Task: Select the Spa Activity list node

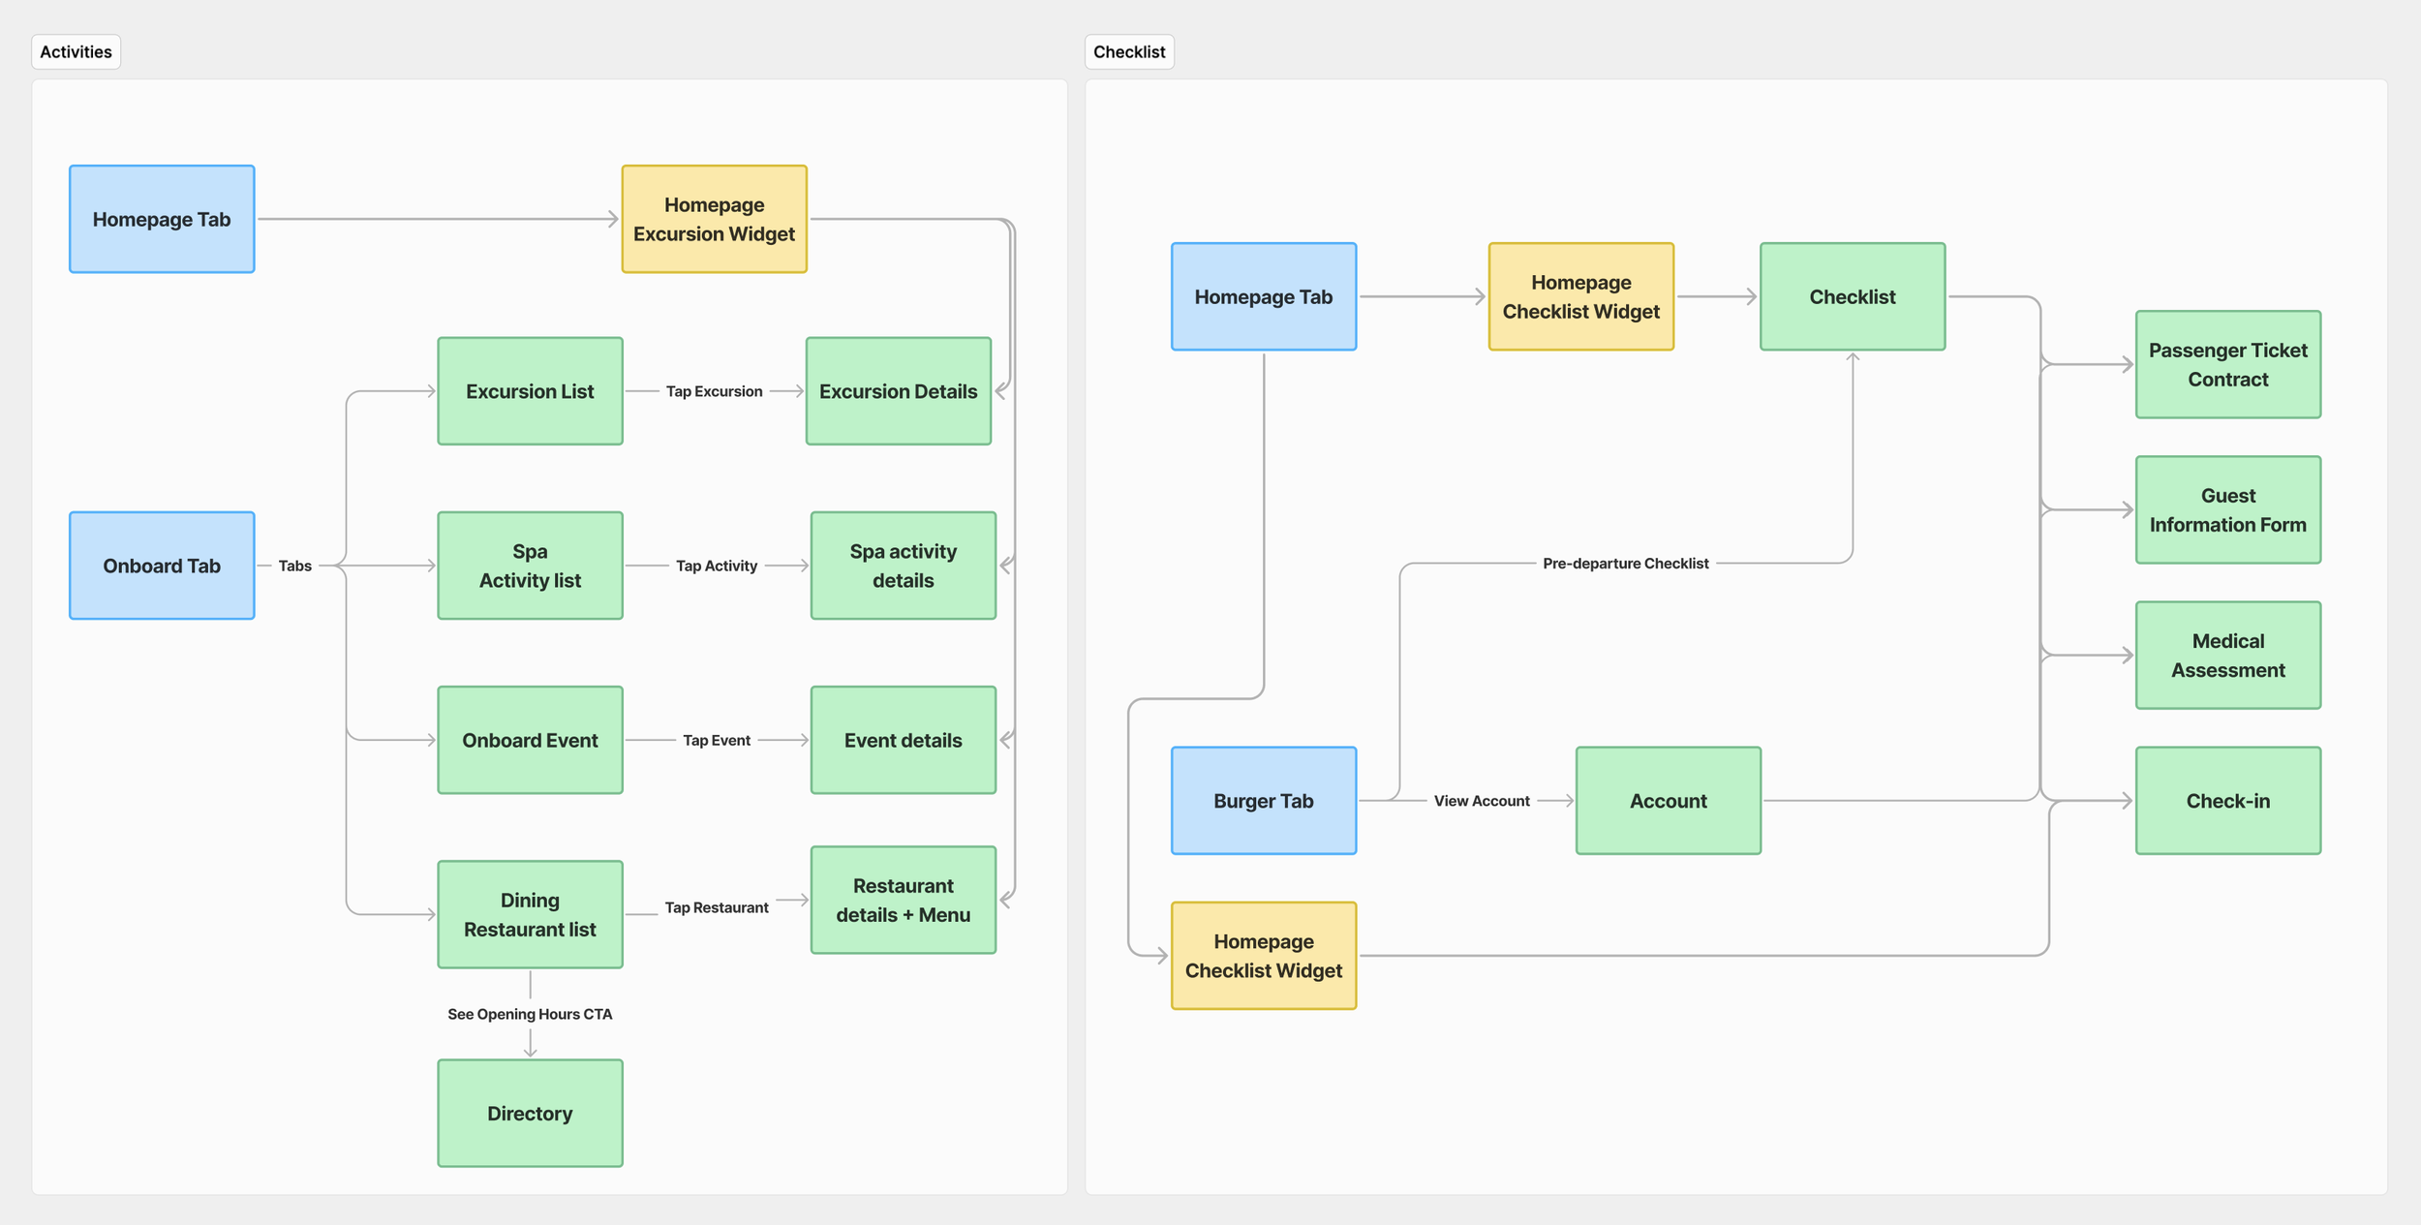Action: click(530, 566)
